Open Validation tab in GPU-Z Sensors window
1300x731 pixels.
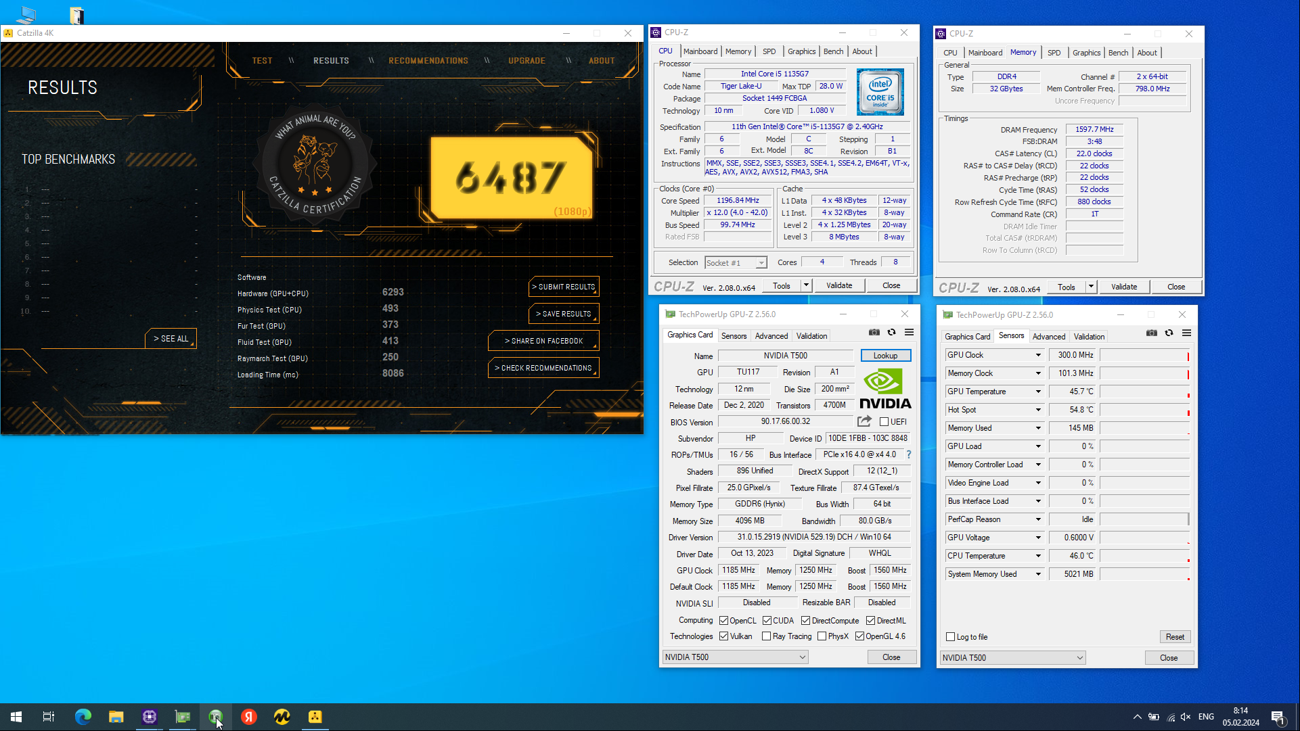[1089, 337]
